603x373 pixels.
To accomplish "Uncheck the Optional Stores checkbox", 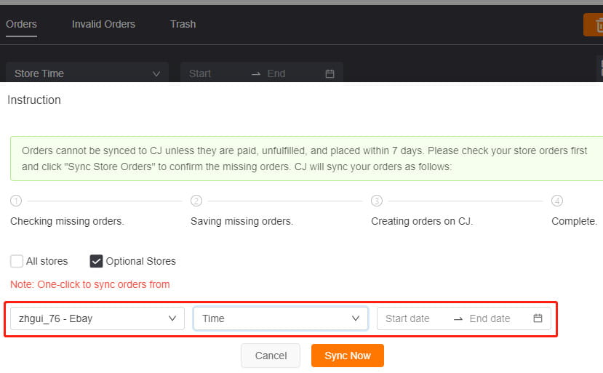I will 96,261.
